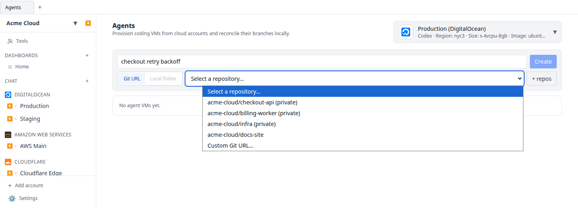Click the orange sidebar collapse icon

[88, 23]
